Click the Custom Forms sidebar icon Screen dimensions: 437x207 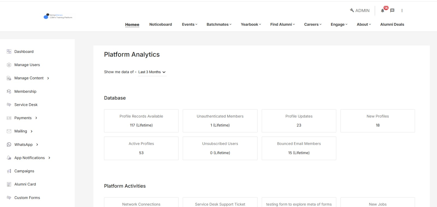pos(9,198)
